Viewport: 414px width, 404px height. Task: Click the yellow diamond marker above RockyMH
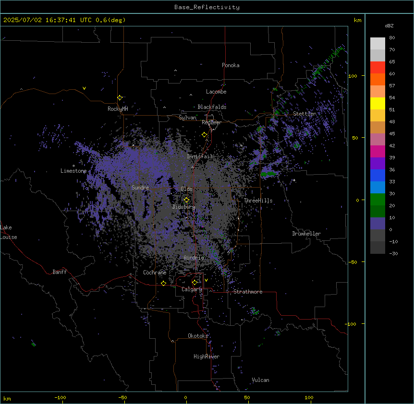point(120,97)
